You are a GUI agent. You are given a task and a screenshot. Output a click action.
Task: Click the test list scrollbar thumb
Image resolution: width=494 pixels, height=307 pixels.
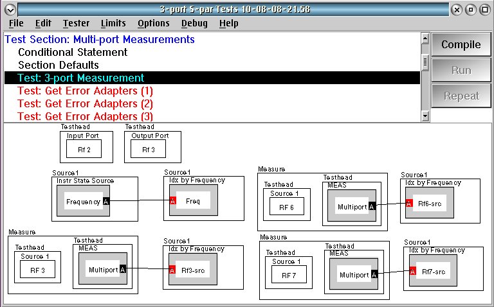coord(425,62)
